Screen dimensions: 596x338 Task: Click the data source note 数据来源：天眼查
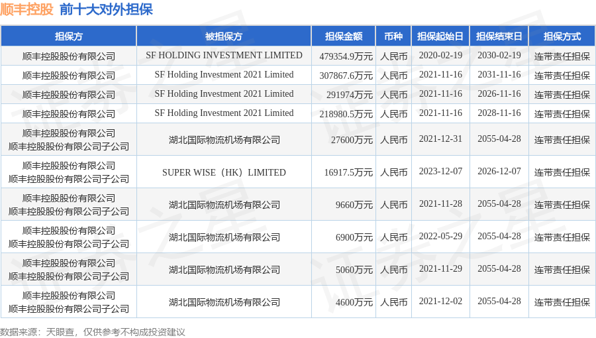tap(37, 332)
